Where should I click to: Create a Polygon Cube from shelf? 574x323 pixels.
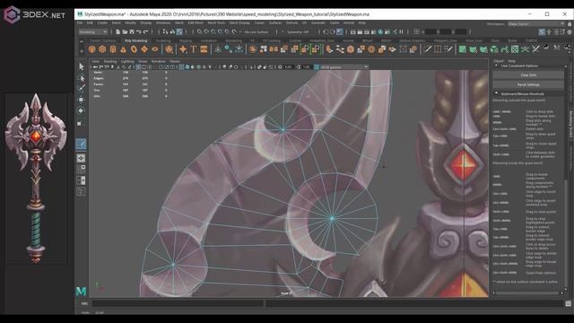pyautogui.click(x=102, y=49)
